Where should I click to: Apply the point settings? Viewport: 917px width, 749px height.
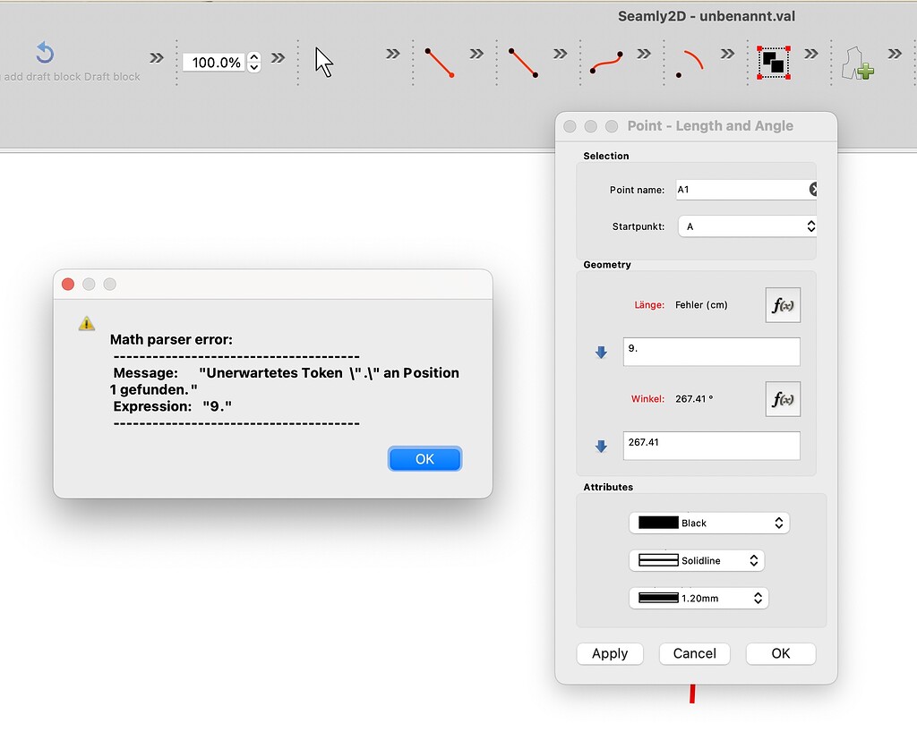coord(610,653)
